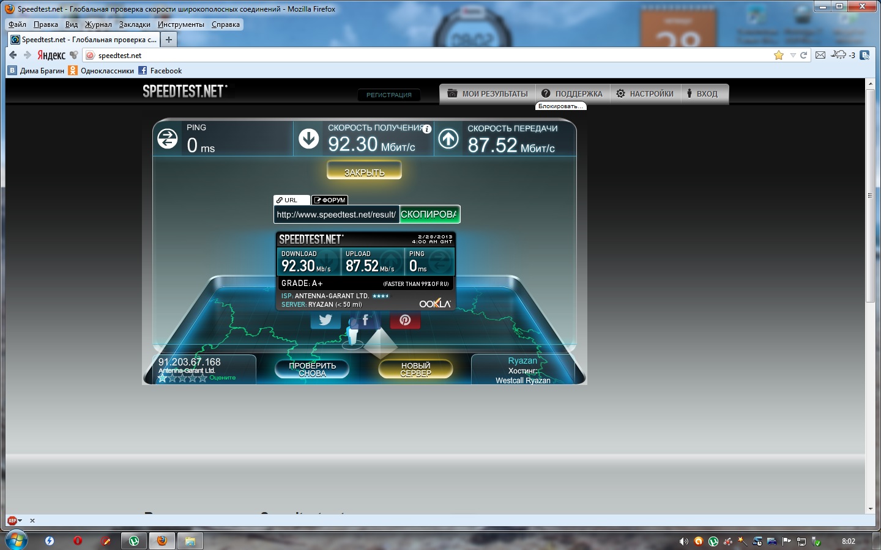This screenshot has height=550, width=881.
Task: Reload the speedtest.net page
Action: coord(804,55)
